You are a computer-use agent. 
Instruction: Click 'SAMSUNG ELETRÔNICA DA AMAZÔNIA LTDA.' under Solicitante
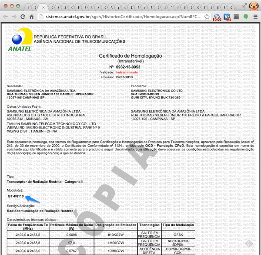coord(41,91)
